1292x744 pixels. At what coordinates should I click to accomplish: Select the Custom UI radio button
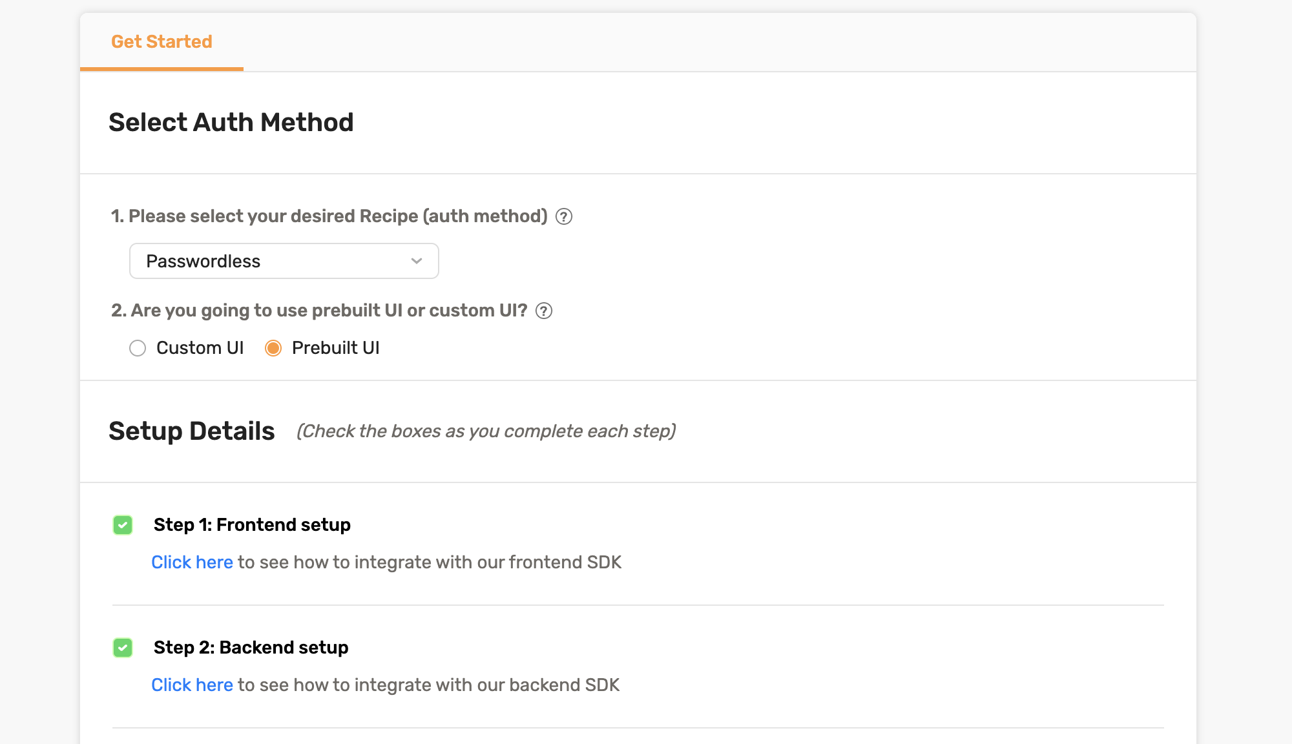pos(138,348)
